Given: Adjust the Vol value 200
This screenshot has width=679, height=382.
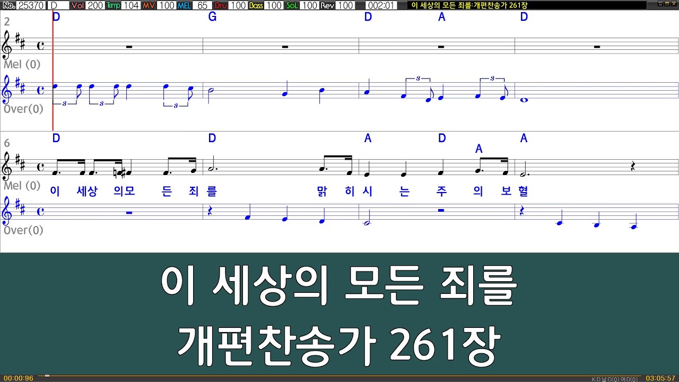Looking at the screenshot, I should 95,5.
